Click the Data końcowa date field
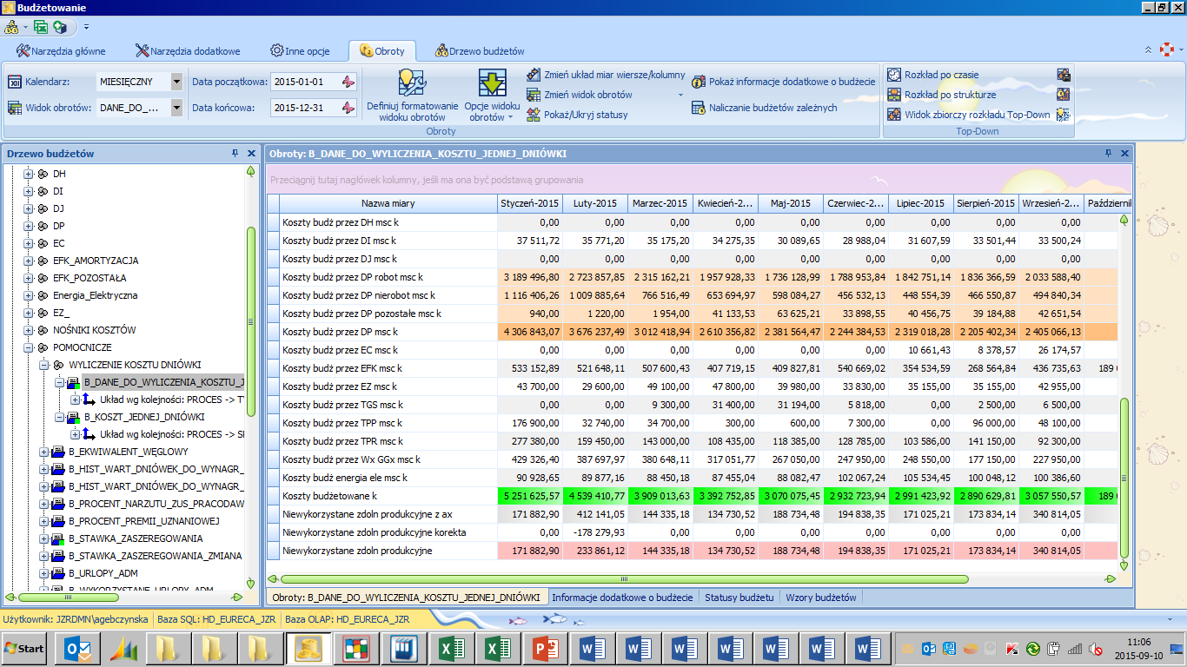The image size is (1187, 667). [304, 108]
